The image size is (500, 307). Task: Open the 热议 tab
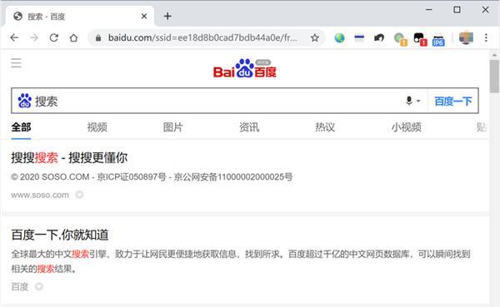pyautogui.click(x=325, y=127)
